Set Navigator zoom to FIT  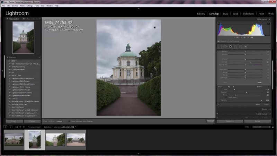(x=24, y=19)
